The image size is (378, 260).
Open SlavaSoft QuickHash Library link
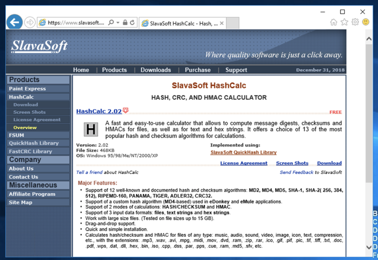tap(244, 152)
